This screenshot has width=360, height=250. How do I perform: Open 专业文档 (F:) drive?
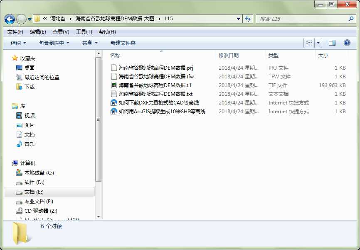39,201
